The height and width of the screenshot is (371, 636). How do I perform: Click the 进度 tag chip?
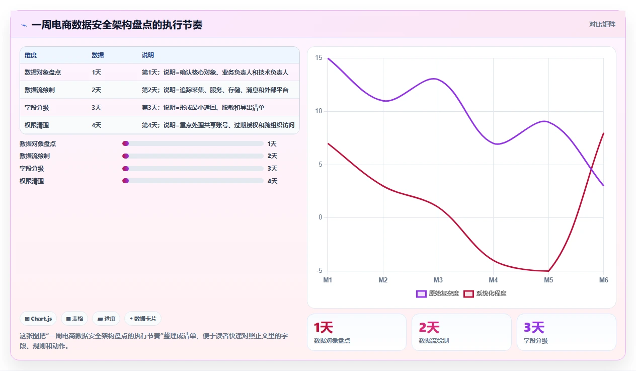pos(106,319)
